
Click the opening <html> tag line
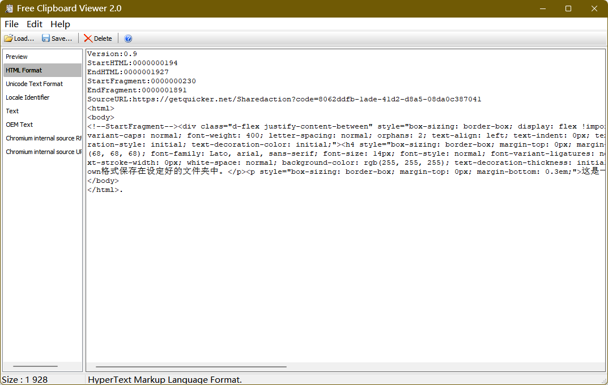click(x=101, y=108)
